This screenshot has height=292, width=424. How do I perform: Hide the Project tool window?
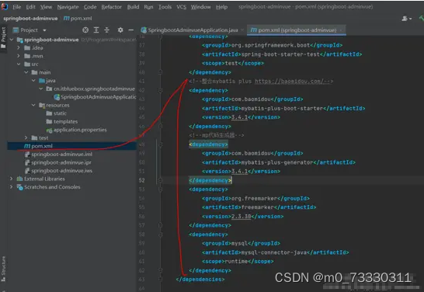point(131,30)
